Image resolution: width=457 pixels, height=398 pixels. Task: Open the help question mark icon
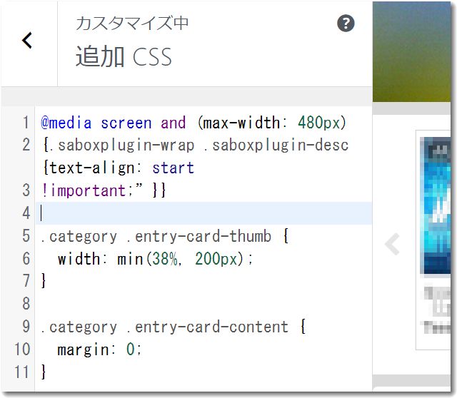[346, 24]
